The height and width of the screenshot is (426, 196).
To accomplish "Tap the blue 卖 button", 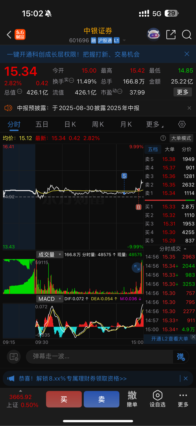I will coord(102,399).
